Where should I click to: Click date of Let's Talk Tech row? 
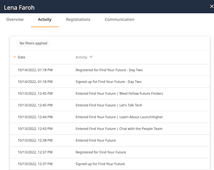pos(35,105)
